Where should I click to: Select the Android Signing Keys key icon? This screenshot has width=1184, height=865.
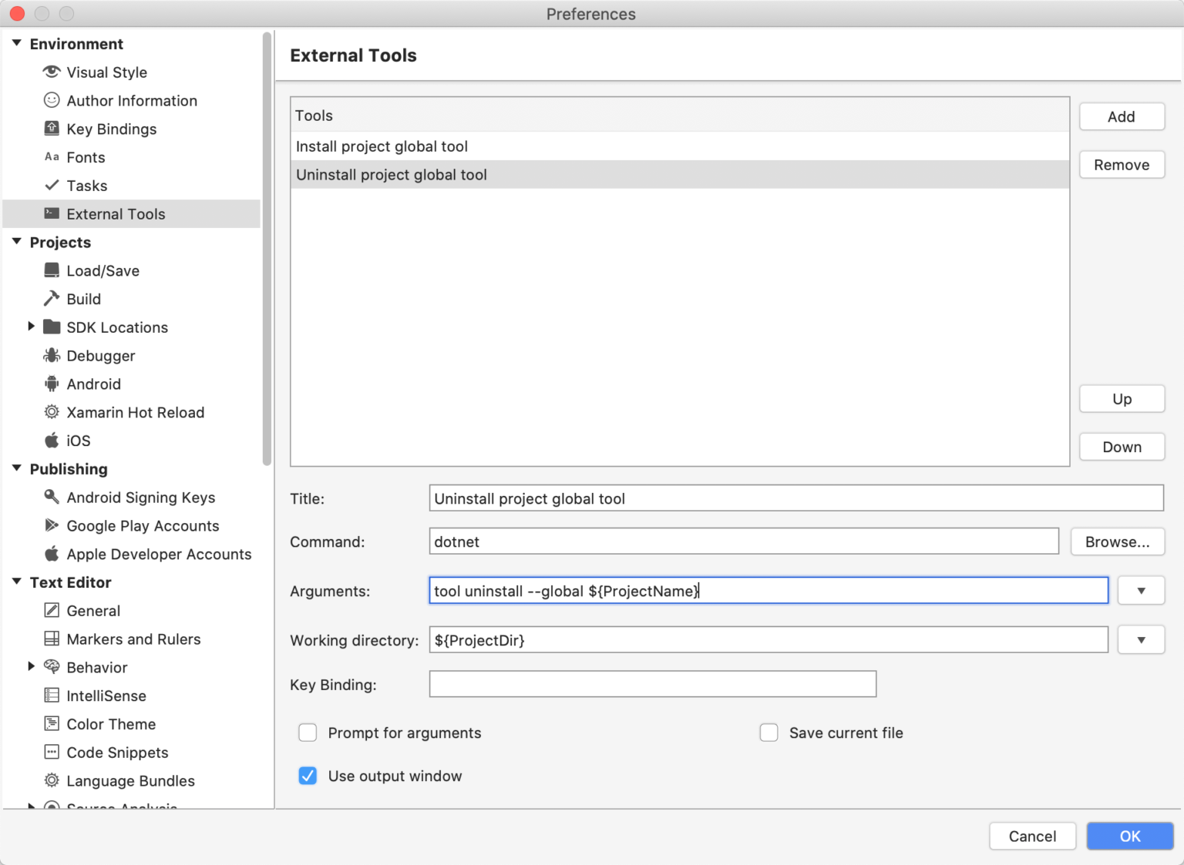tap(51, 497)
